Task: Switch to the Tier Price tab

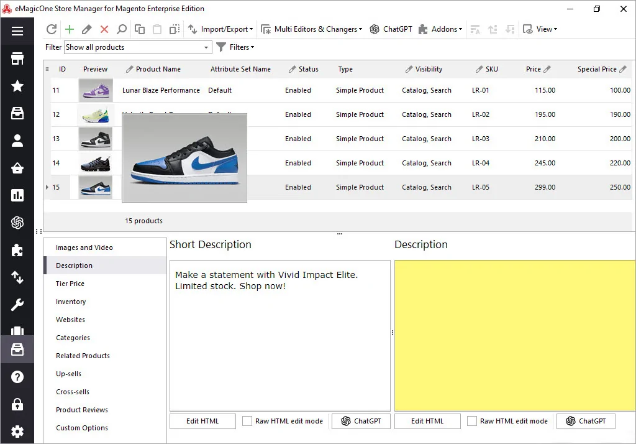Action: (105, 284)
